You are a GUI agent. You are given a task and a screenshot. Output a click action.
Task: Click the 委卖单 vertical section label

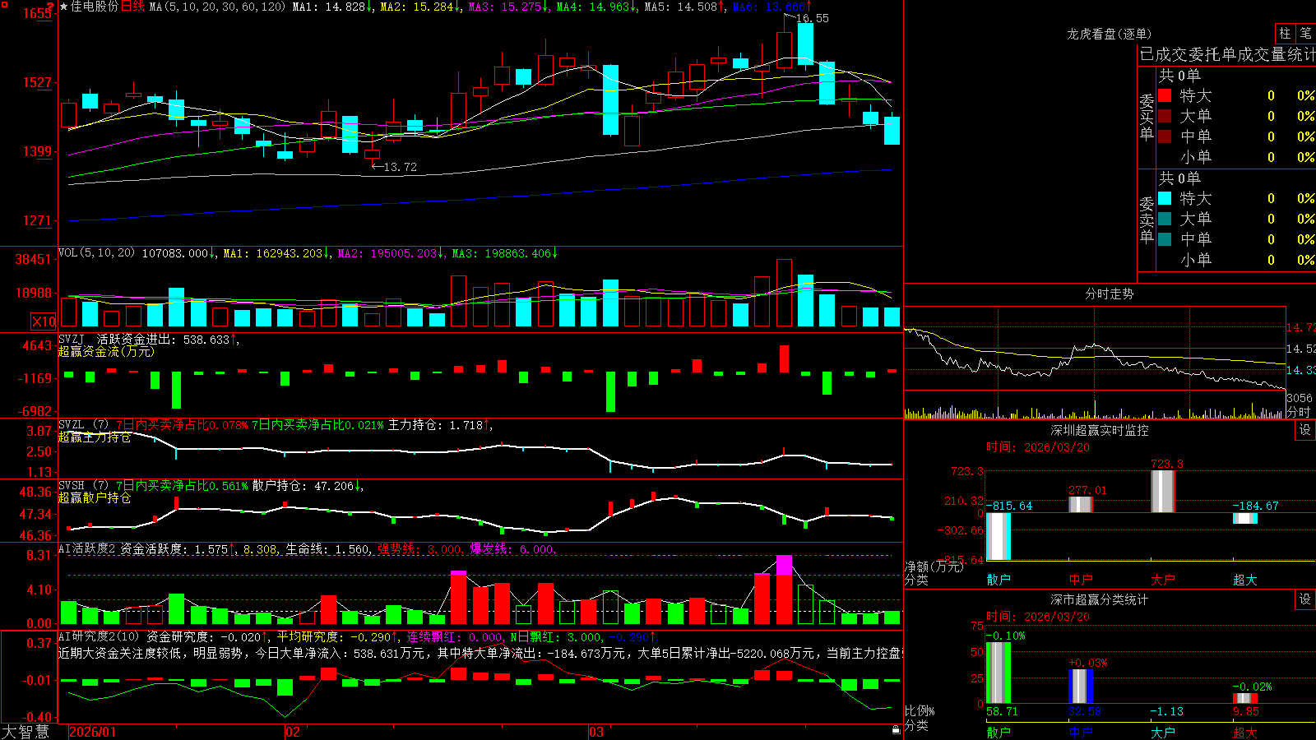pyautogui.click(x=1147, y=220)
